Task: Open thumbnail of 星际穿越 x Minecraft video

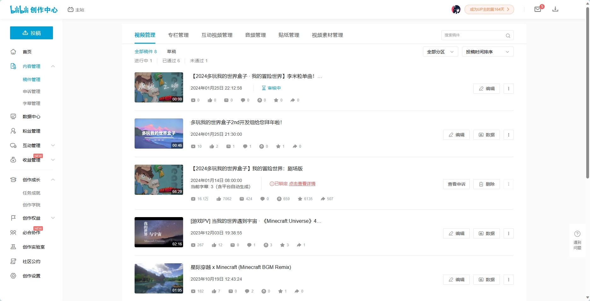Action: pos(159,278)
